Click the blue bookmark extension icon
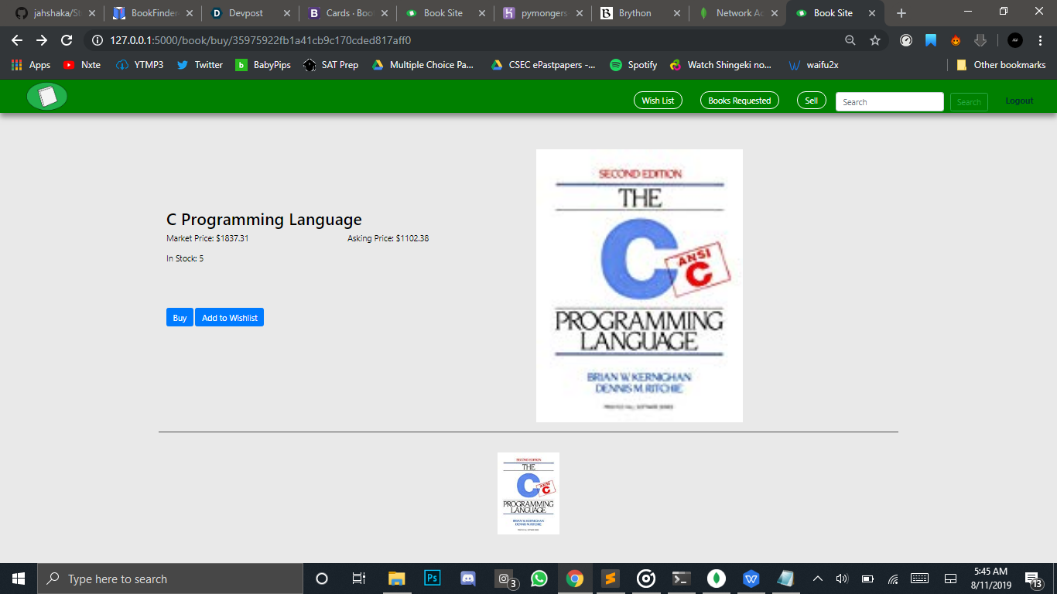 [x=931, y=40]
